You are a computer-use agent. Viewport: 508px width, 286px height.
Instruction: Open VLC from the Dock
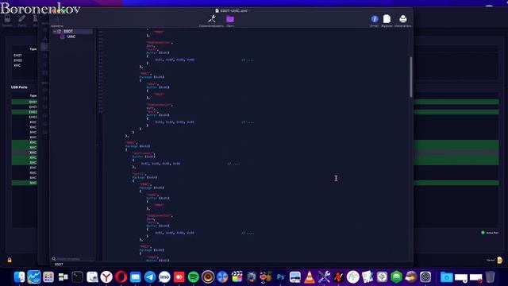coord(310,277)
